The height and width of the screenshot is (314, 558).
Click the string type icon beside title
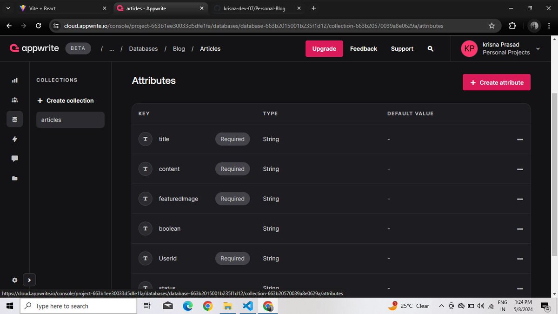(146, 139)
